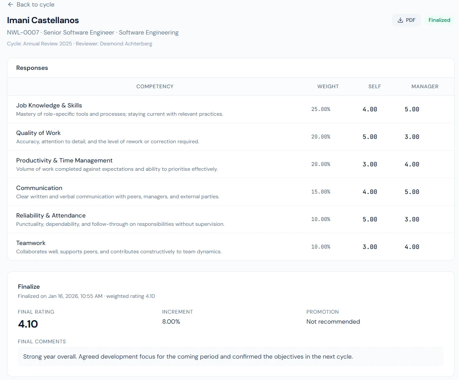Go back via 'Back to cycle' link
The height and width of the screenshot is (380, 459).
pos(31,4)
